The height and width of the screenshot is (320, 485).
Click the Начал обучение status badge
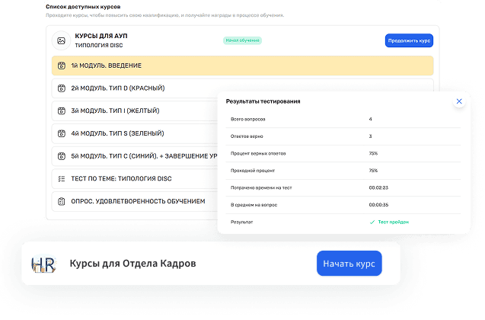[x=242, y=40]
